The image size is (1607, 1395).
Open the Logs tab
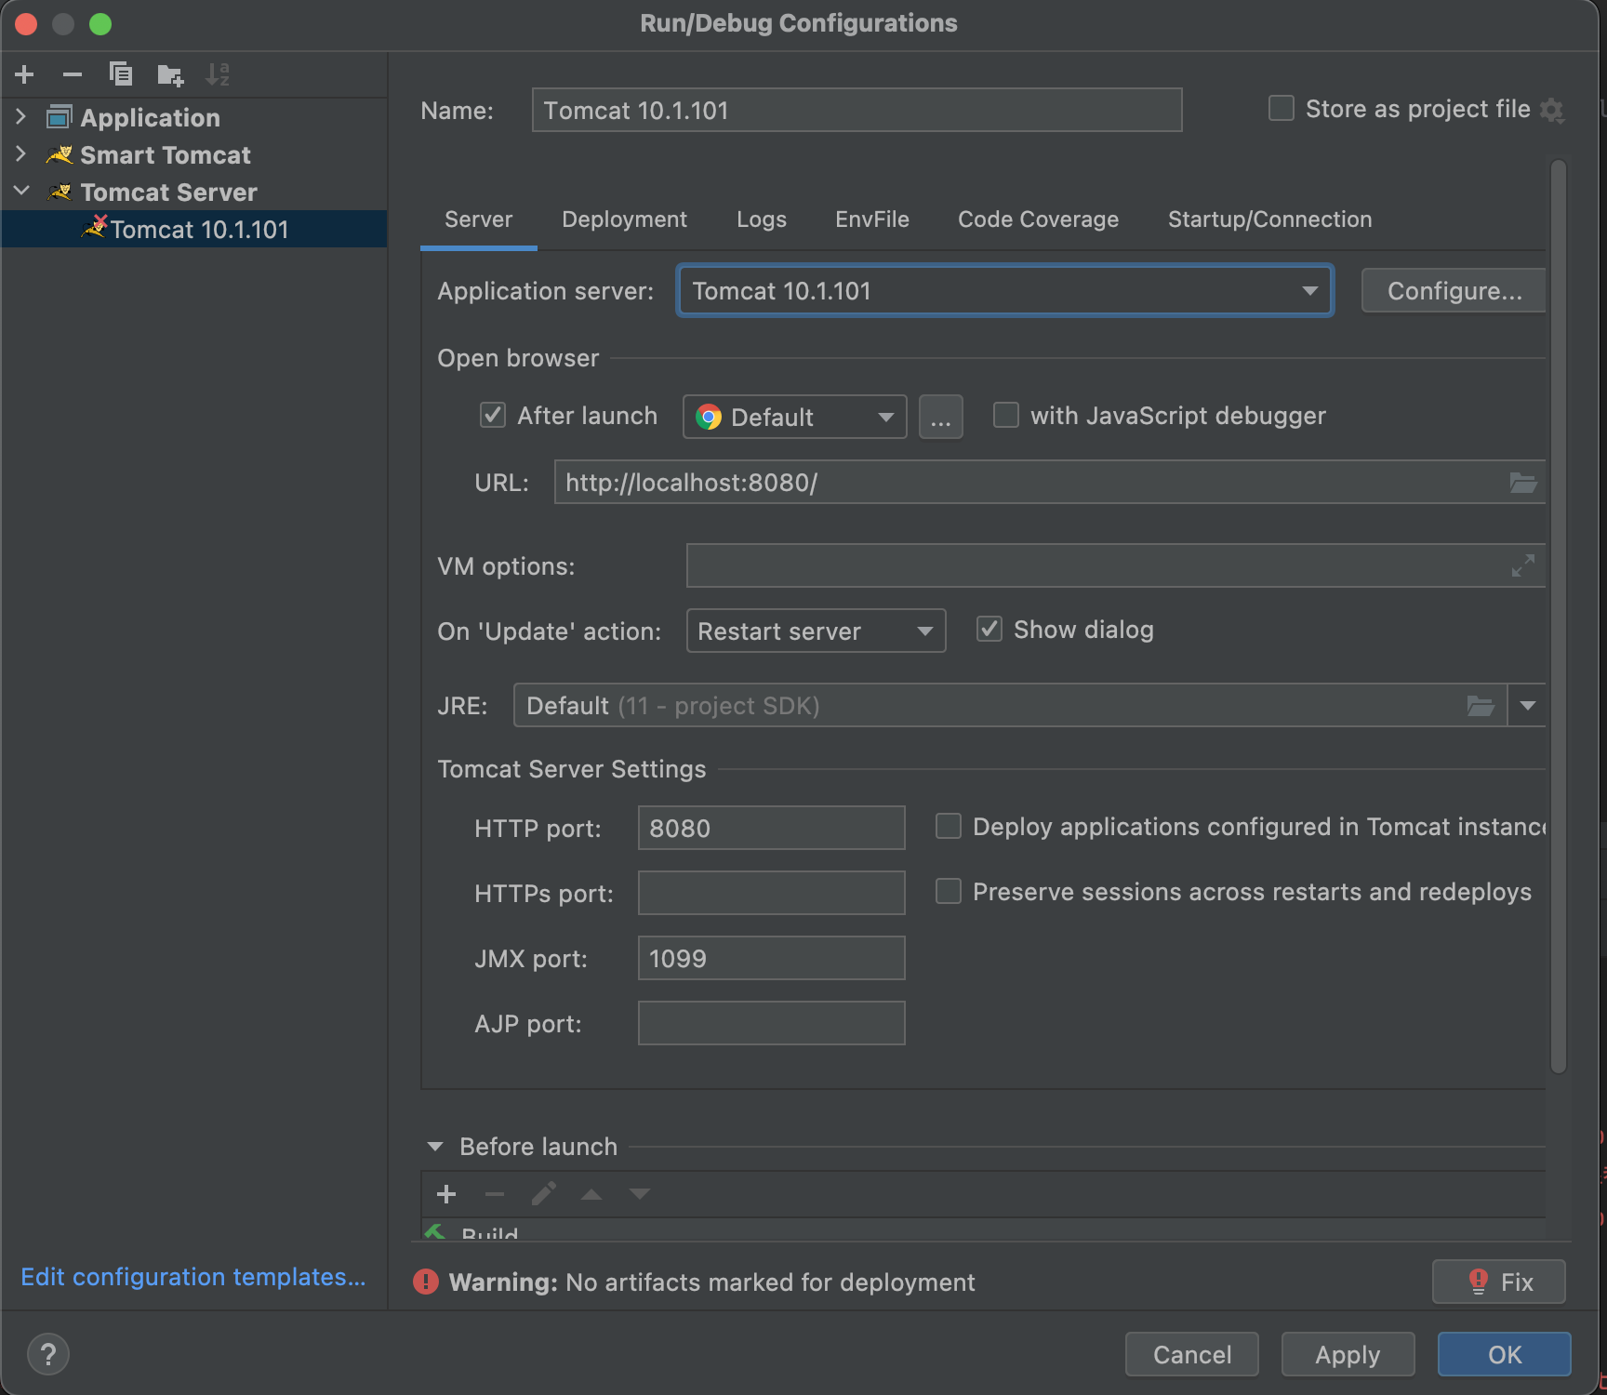click(x=761, y=219)
